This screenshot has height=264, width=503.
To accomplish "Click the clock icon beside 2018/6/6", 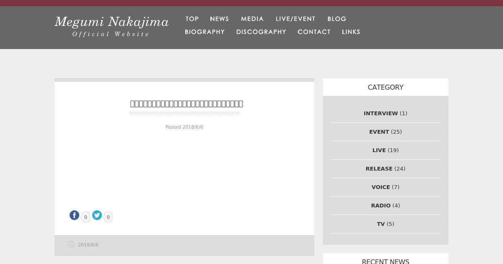I will tap(71, 244).
